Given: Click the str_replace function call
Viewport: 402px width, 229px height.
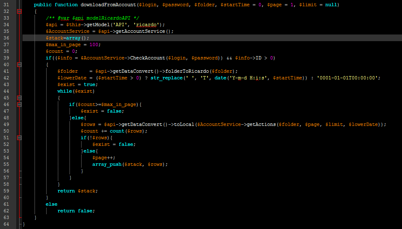Looking at the screenshot, I should pyautogui.click(x=166, y=78).
